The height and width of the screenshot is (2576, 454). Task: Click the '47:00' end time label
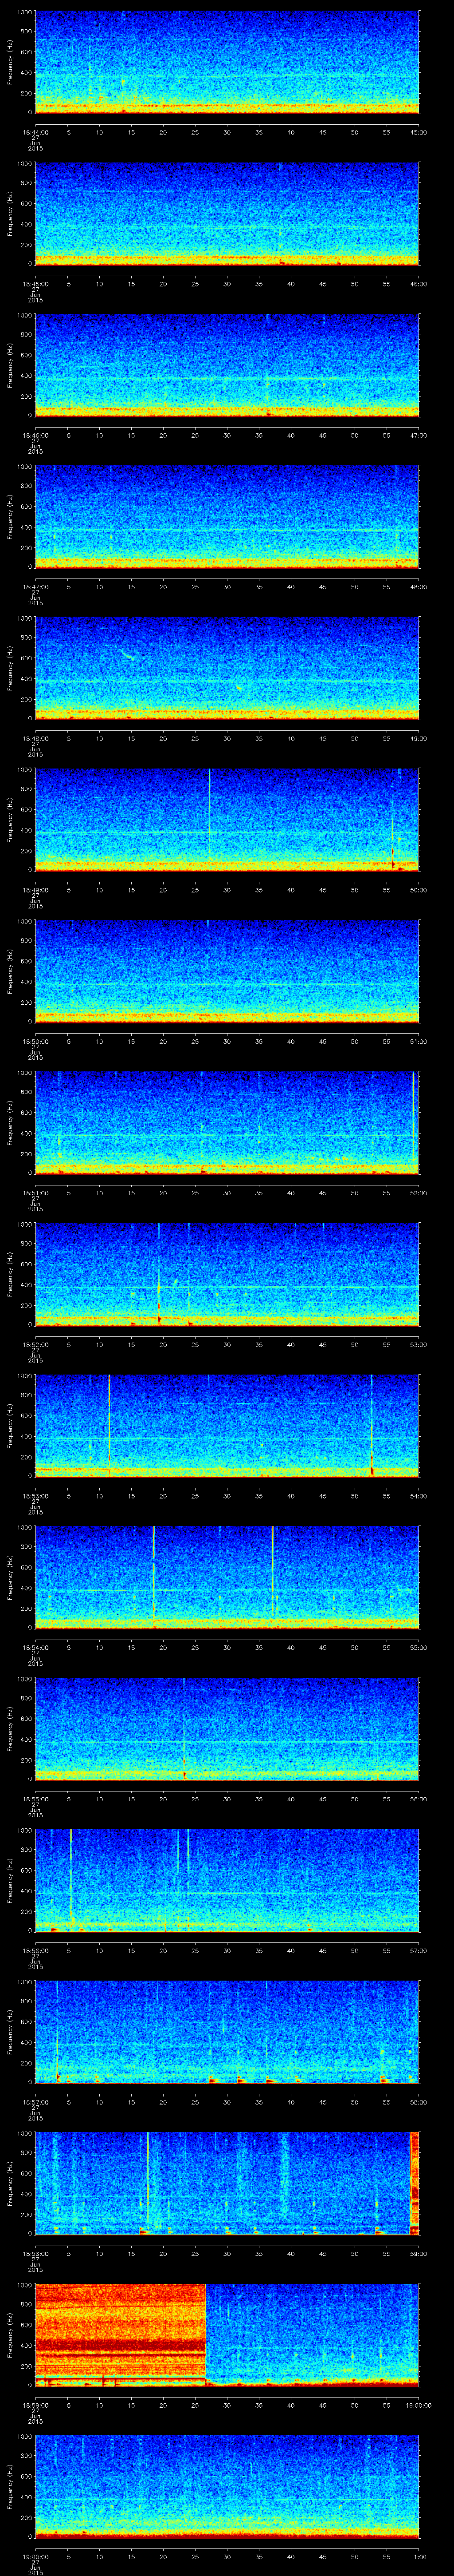pos(419,434)
